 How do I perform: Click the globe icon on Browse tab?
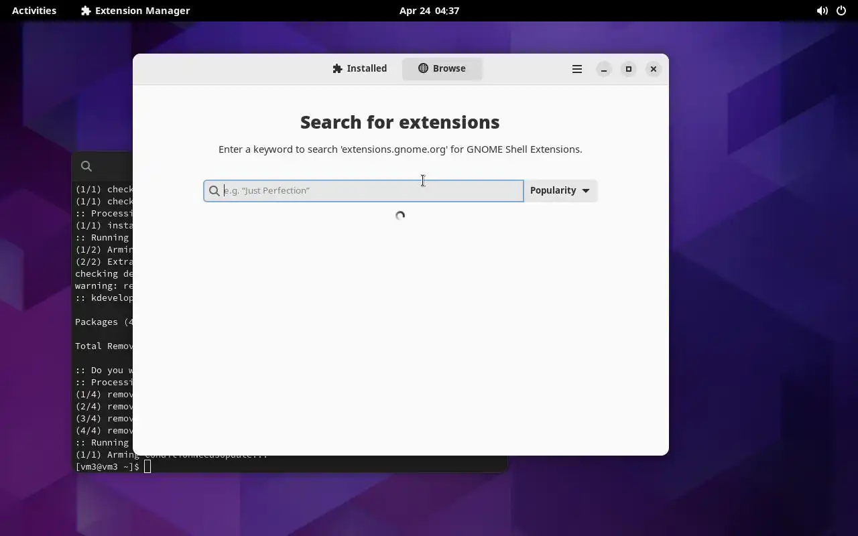423,68
